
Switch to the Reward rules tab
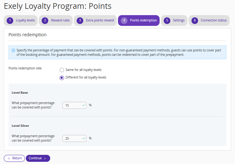click(56, 20)
